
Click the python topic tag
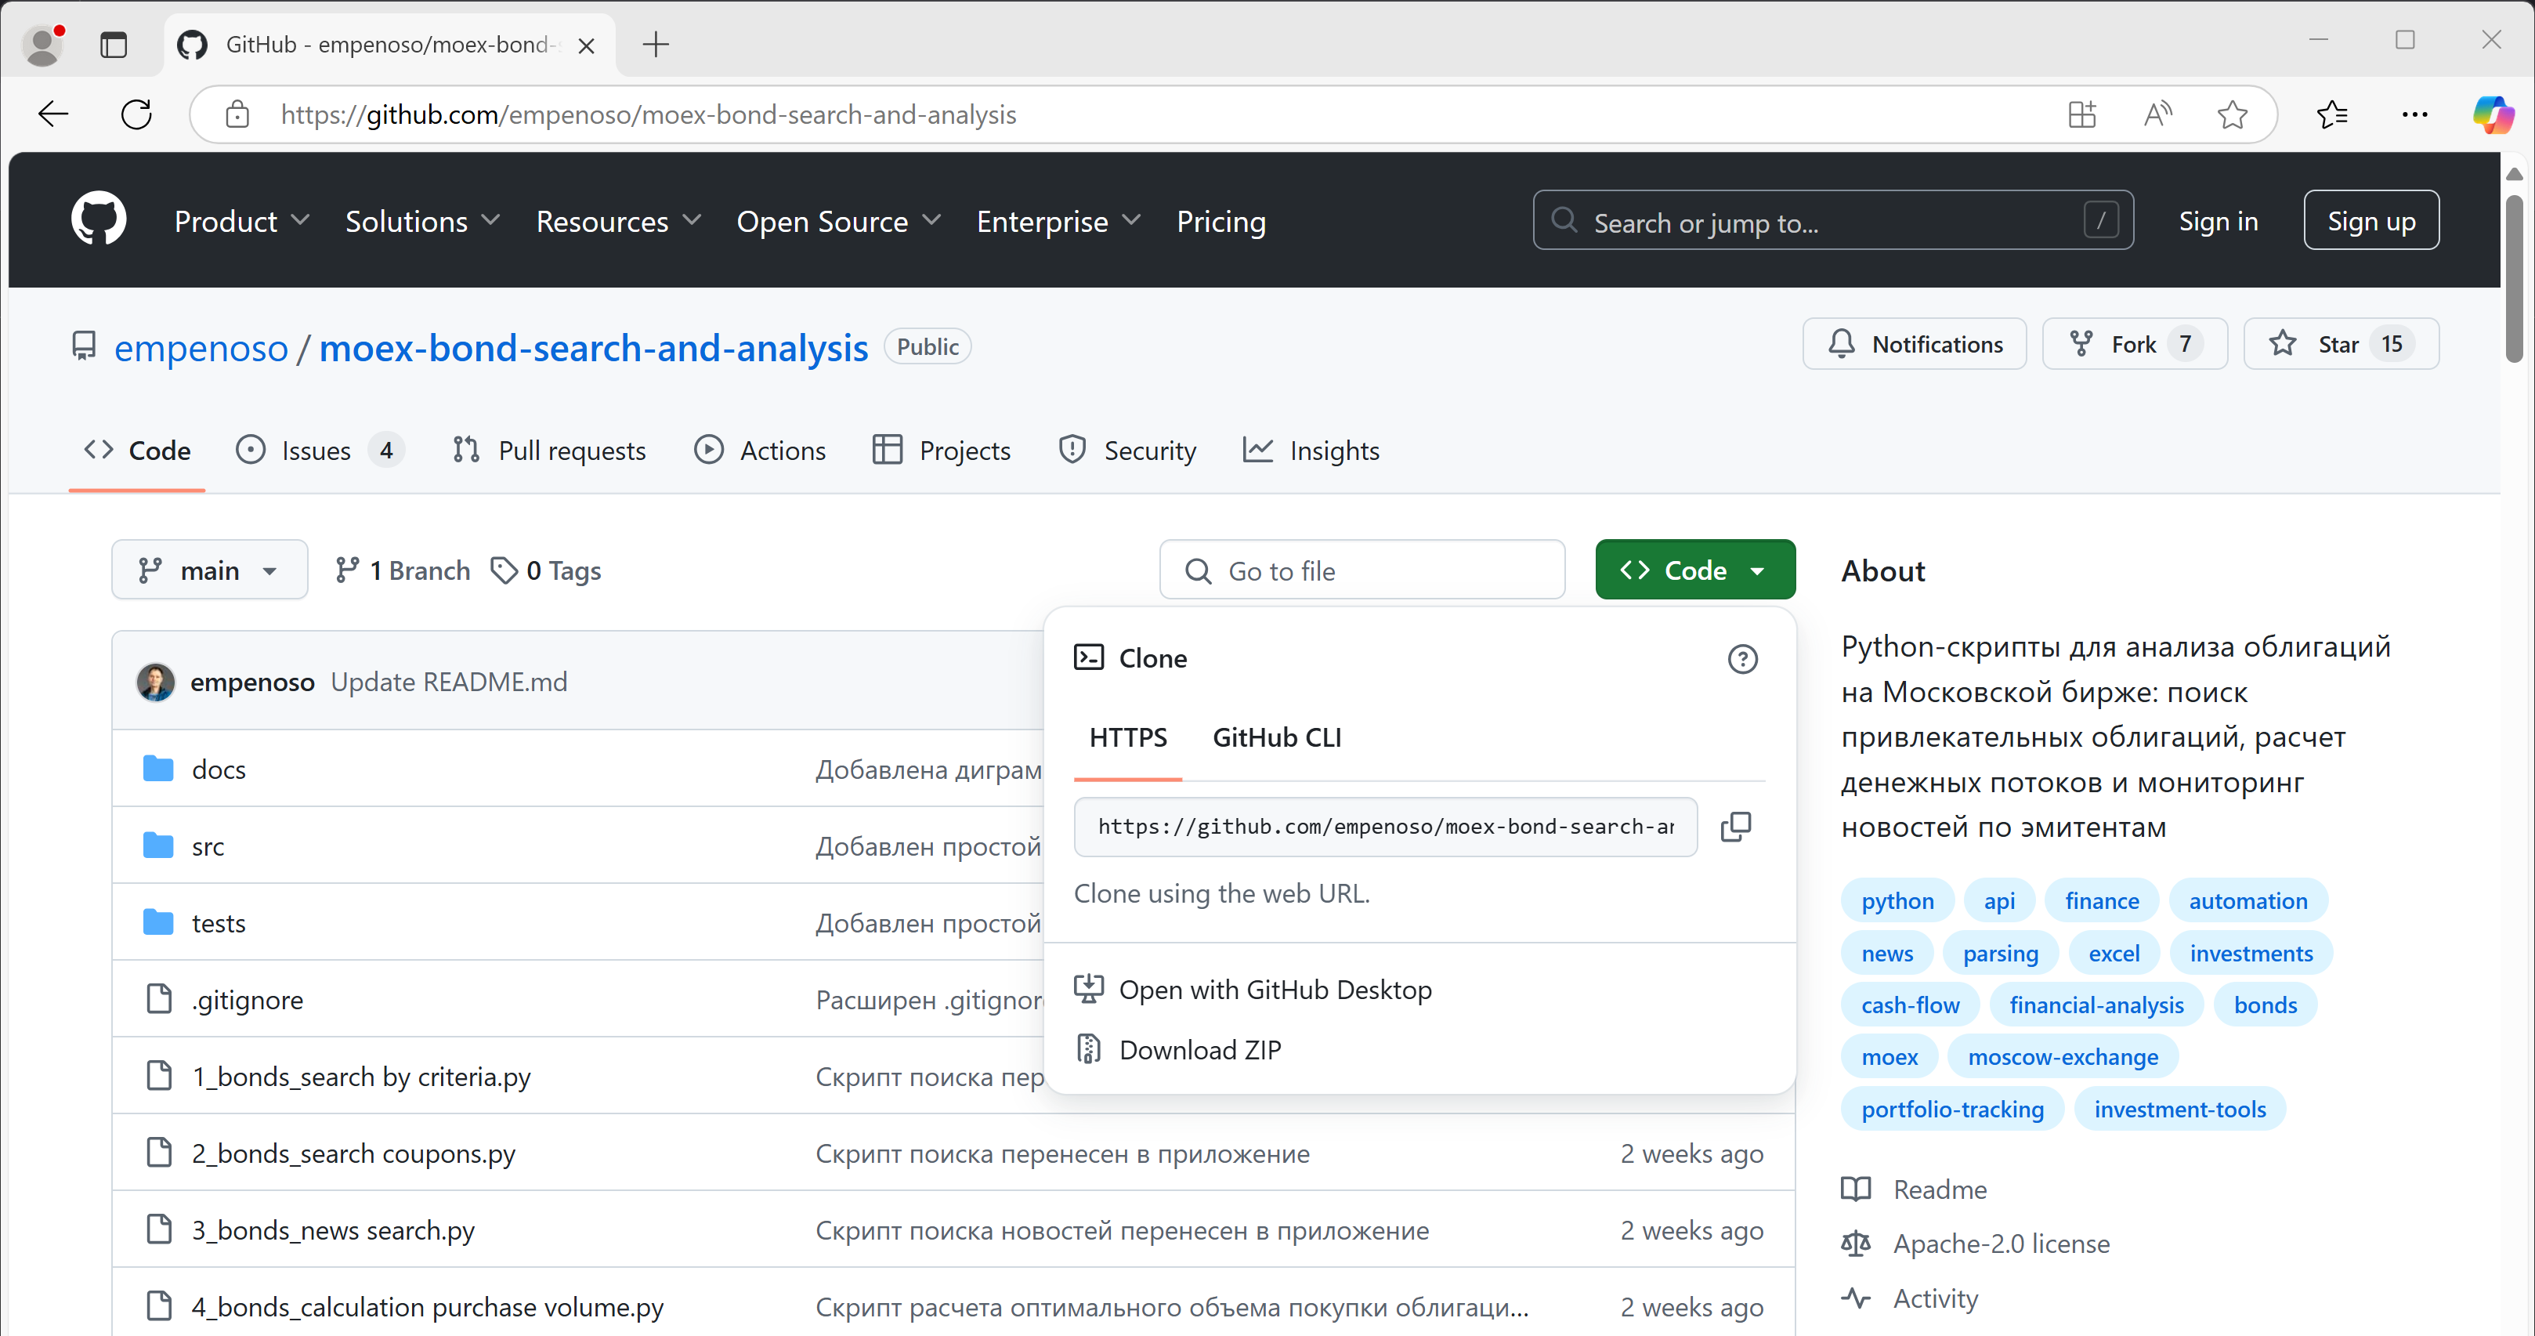pos(1897,901)
